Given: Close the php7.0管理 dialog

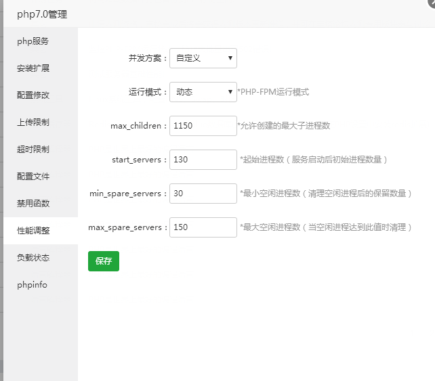Looking at the screenshot, I should coord(432,2).
